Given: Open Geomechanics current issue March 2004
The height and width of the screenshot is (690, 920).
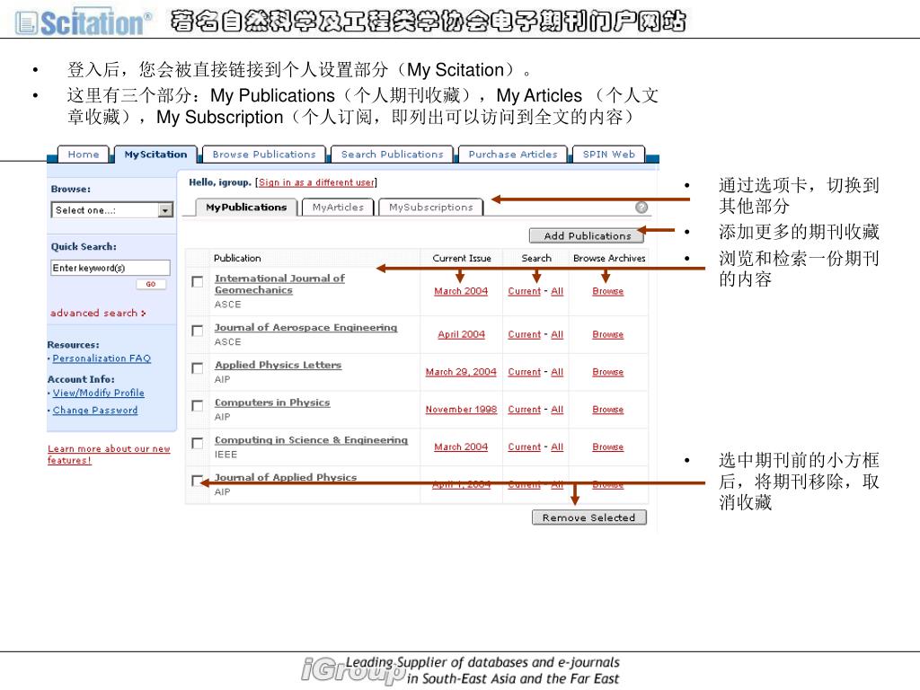Looking at the screenshot, I should pos(461,291).
